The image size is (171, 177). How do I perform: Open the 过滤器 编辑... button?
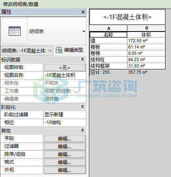tap(65, 147)
